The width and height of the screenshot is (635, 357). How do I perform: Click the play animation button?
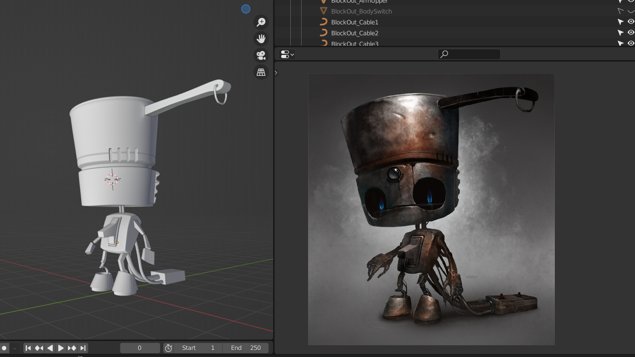pyautogui.click(x=61, y=348)
